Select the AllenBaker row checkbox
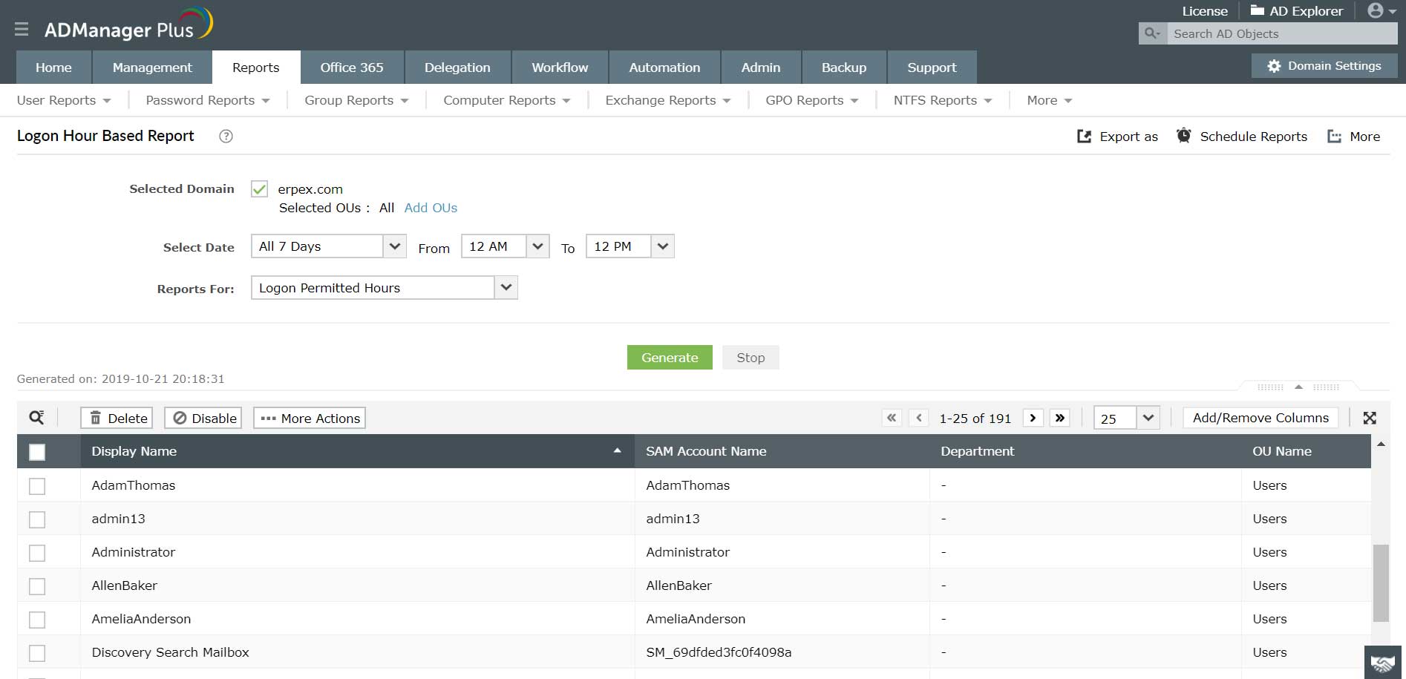The width and height of the screenshot is (1406, 679). click(x=37, y=585)
